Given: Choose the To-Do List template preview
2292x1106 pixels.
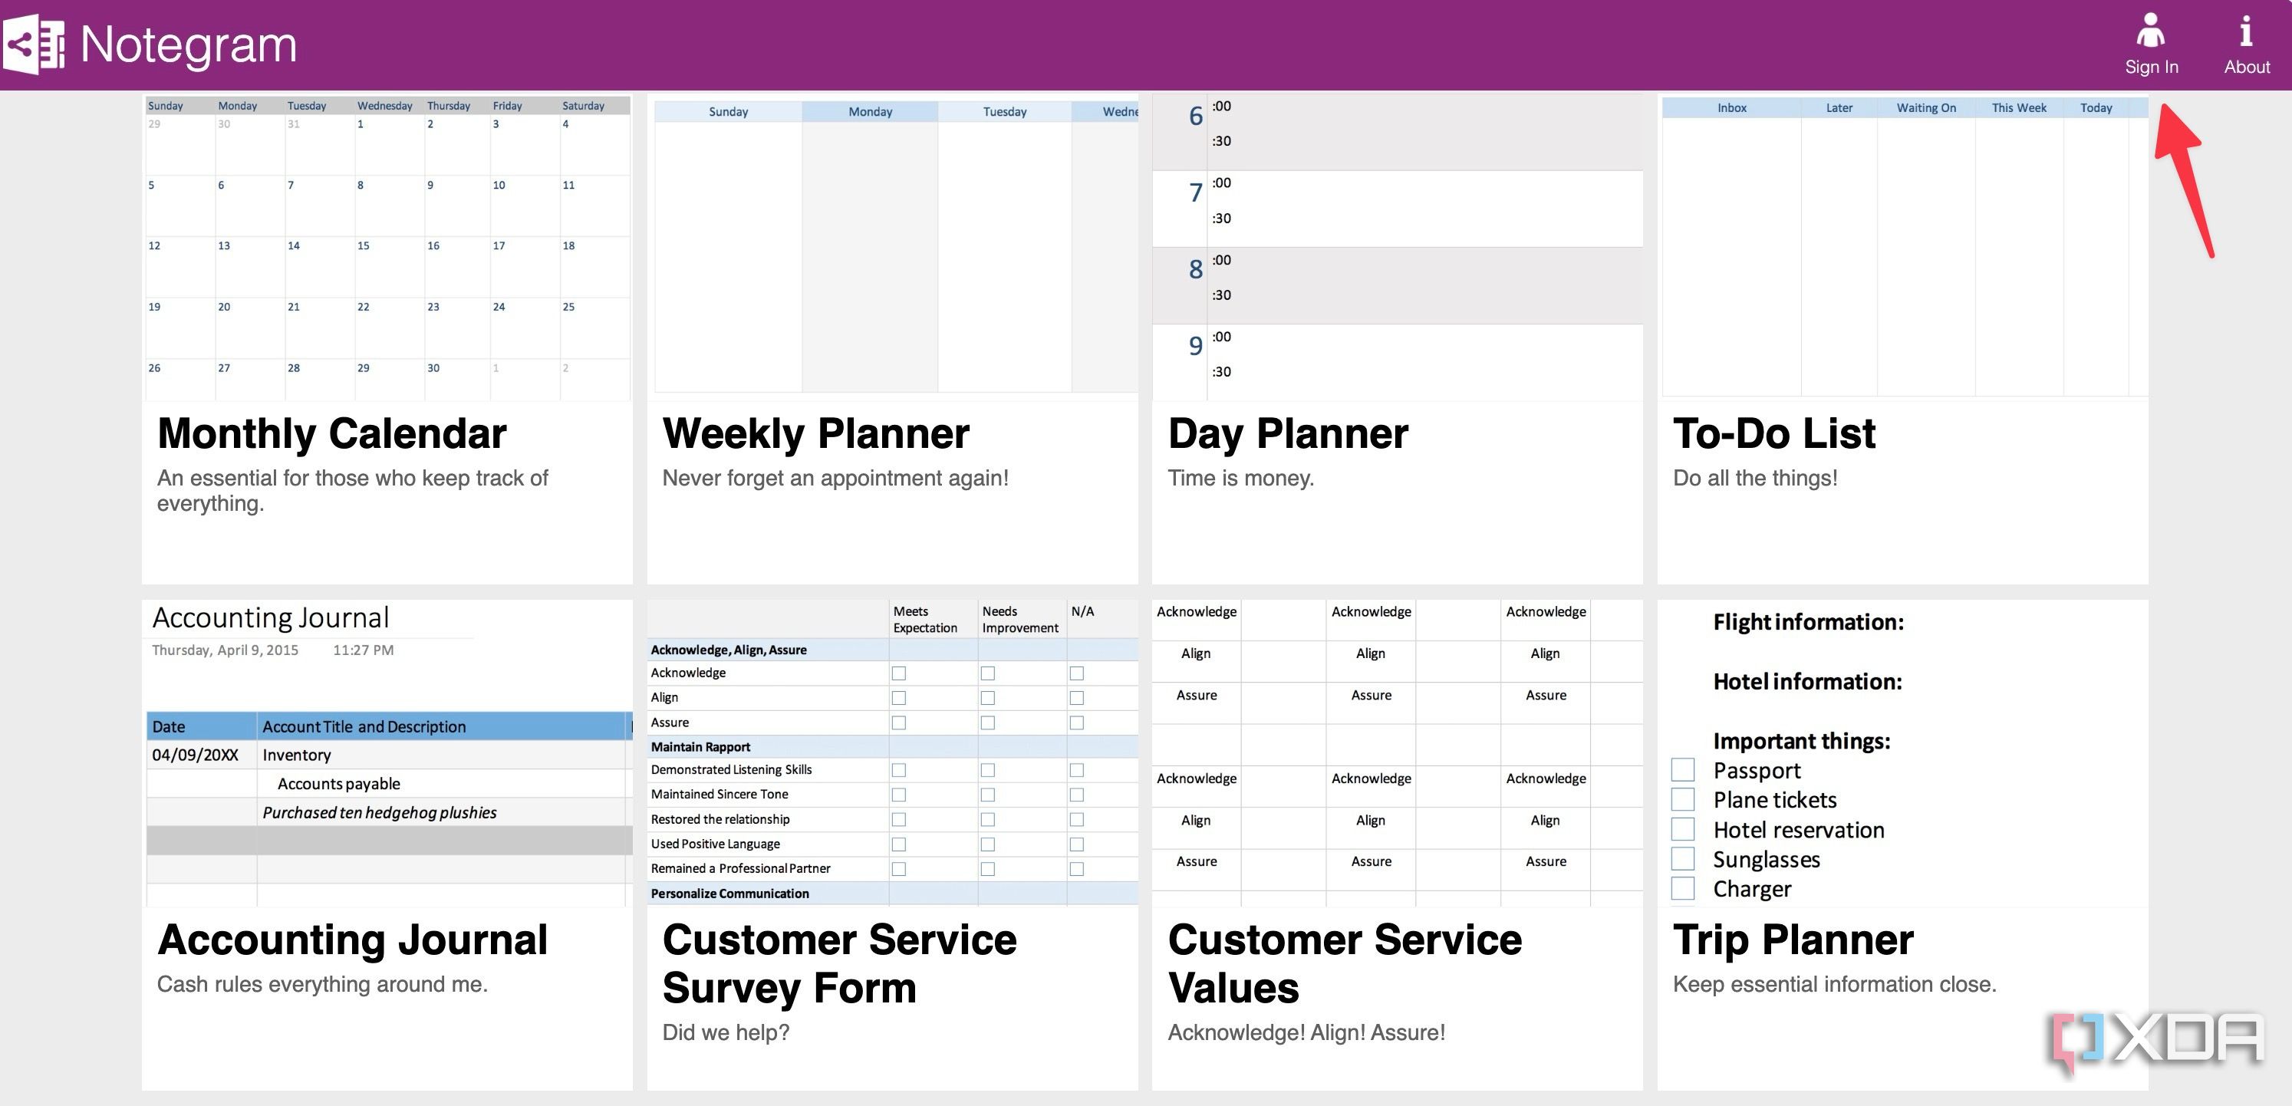Looking at the screenshot, I should click(1902, 248).
